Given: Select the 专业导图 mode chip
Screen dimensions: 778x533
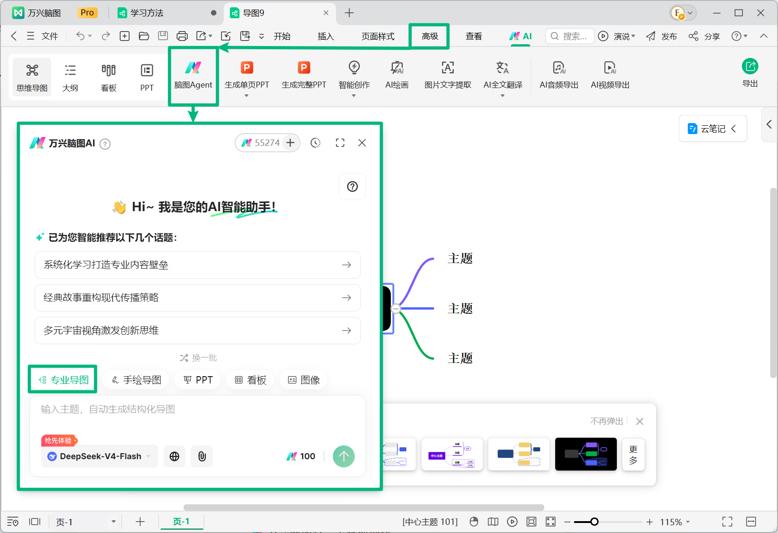Looking at the screenshot, I should 63,380.
